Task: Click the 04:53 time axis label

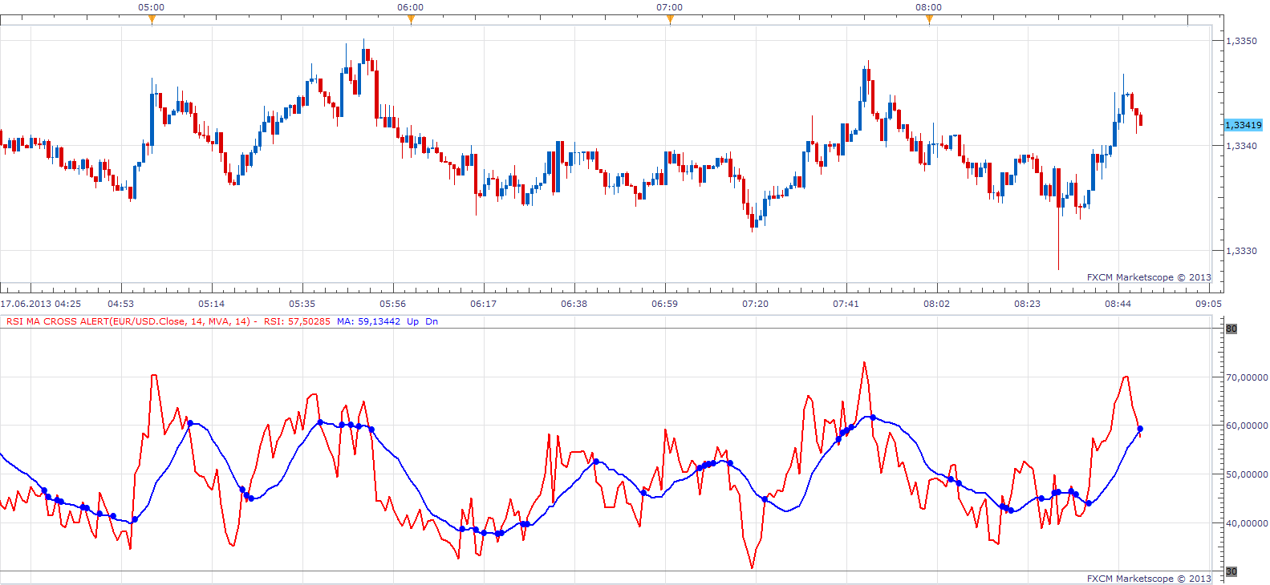Action: (121, 304)
